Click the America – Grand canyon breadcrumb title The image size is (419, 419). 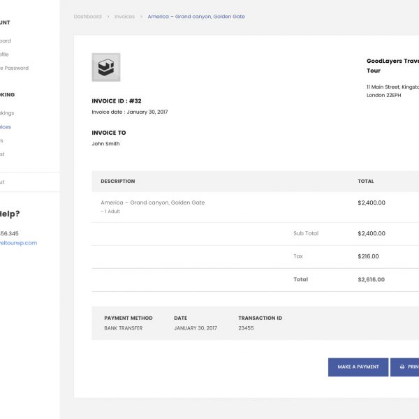click(196, 17)
